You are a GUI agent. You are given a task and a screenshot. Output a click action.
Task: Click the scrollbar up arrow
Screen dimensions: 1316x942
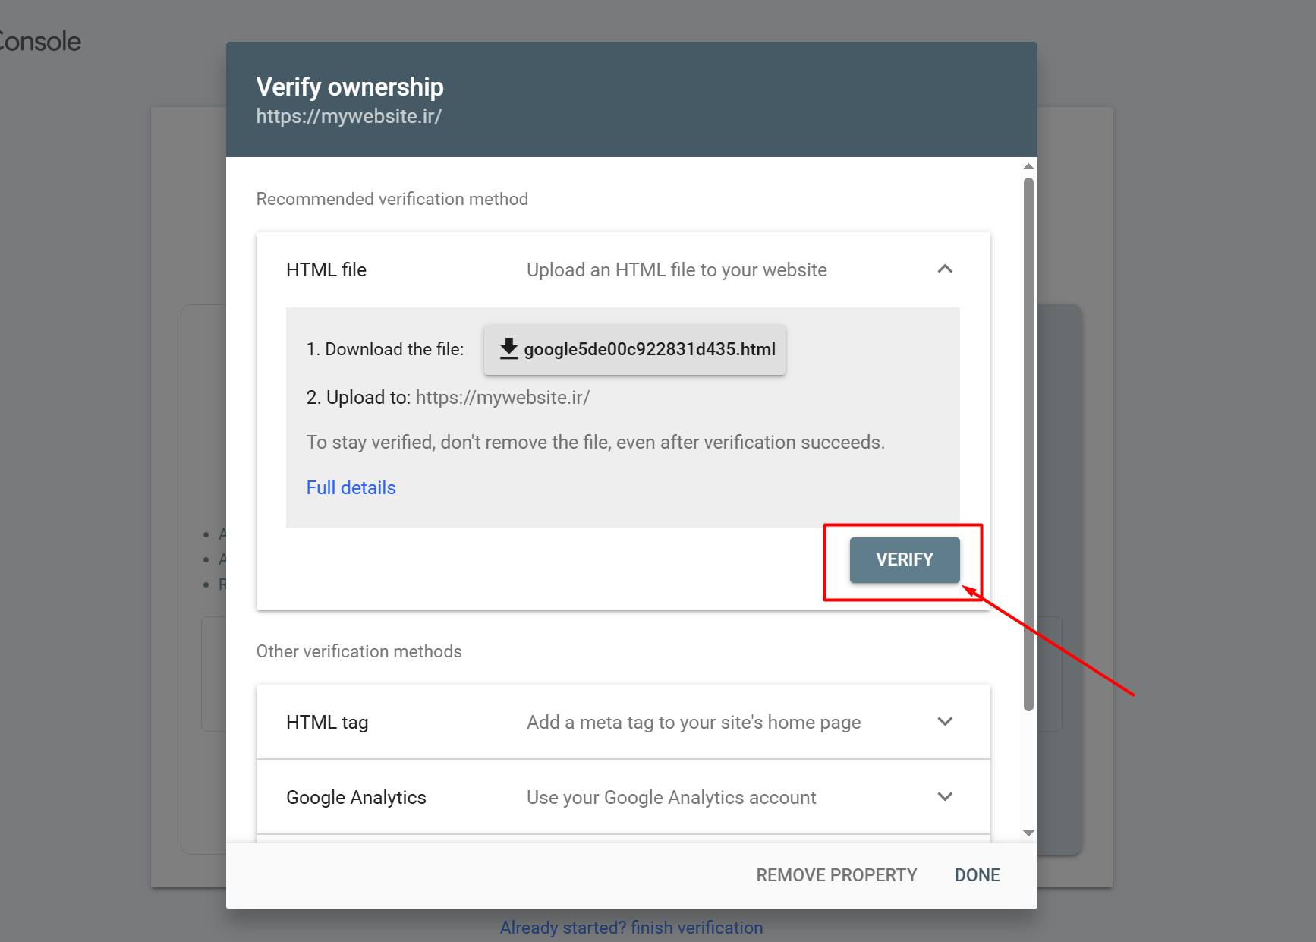point(1028,167)
